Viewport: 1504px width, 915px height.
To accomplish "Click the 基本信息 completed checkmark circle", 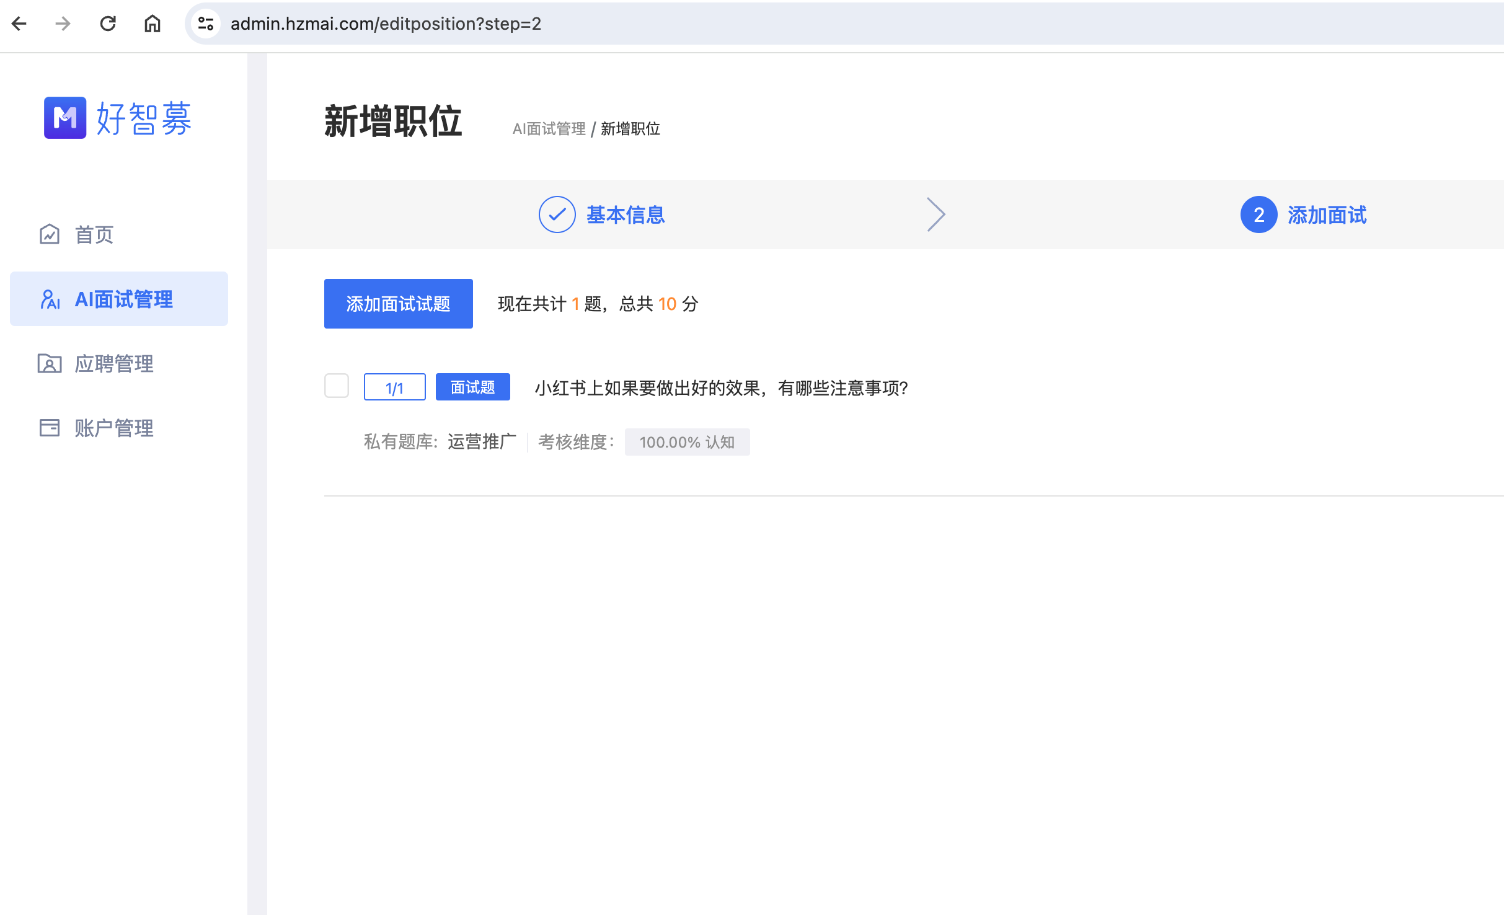I will tap(556, 214).
